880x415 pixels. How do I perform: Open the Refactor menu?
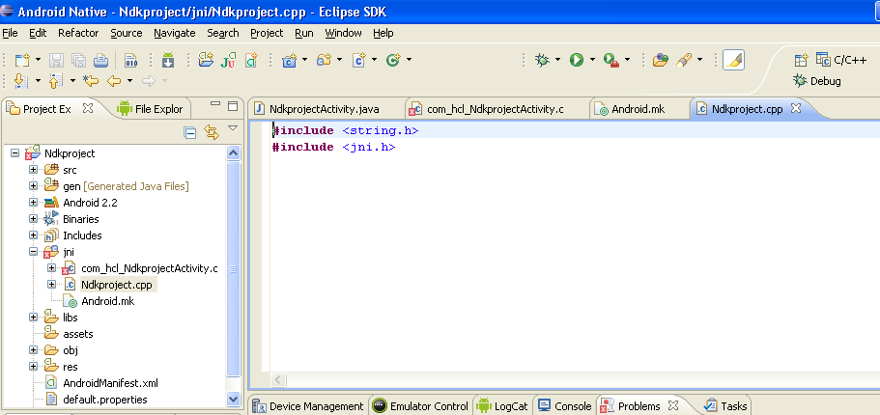(78, 33)
